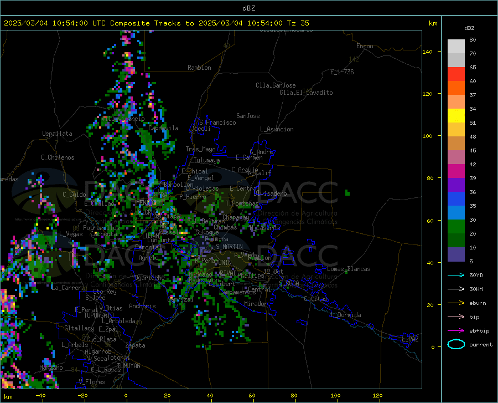Click the white 30HM arrow legend icon
Viewport: 498px width, 403px height.
click(456, 289)
